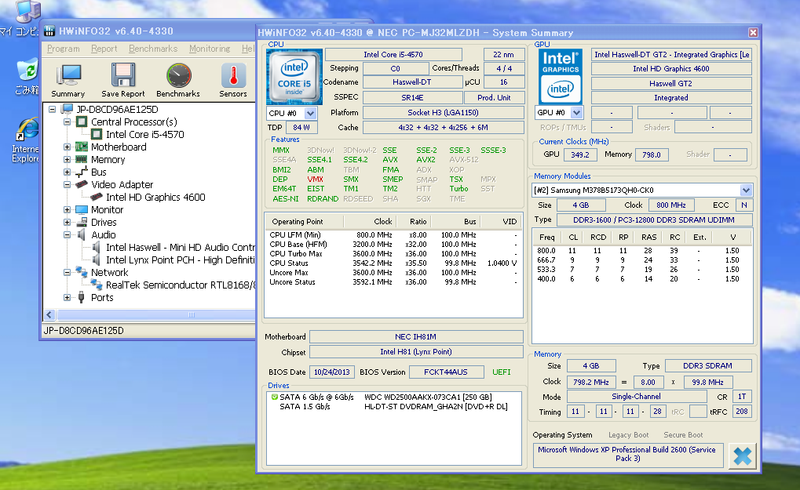Select the Central Processor(s) chip icon
The width and height of the screenshot is (800, 490).
click(x=82, y=122)
